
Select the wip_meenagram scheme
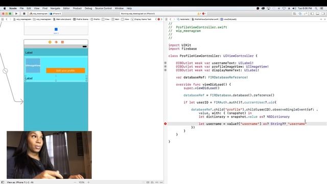[39, 14]
